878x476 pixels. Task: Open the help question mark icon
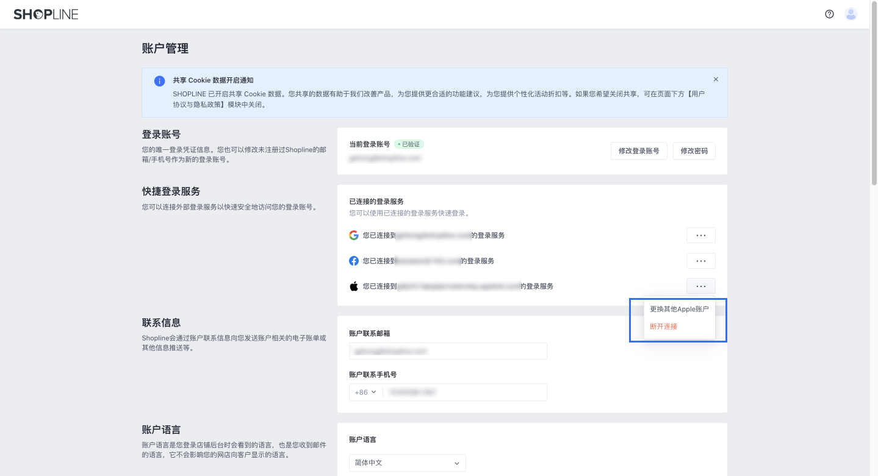coord(829,13)
